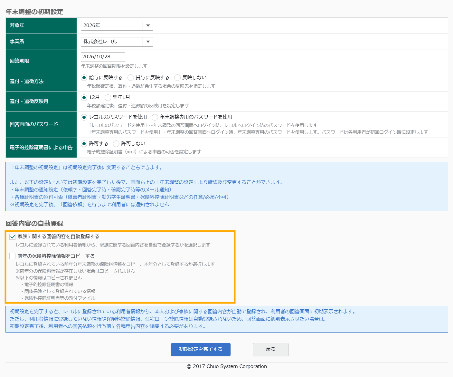Open the 対象年 2026年 dropdown
The image size is (453, 377).
click(x=117, y=26)
